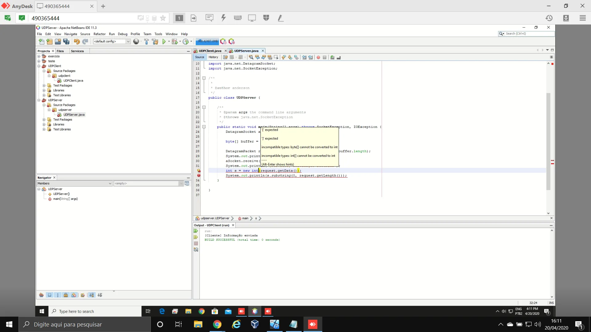
Task: Expand the exercicio project node
Action: [x=39, y=56]
